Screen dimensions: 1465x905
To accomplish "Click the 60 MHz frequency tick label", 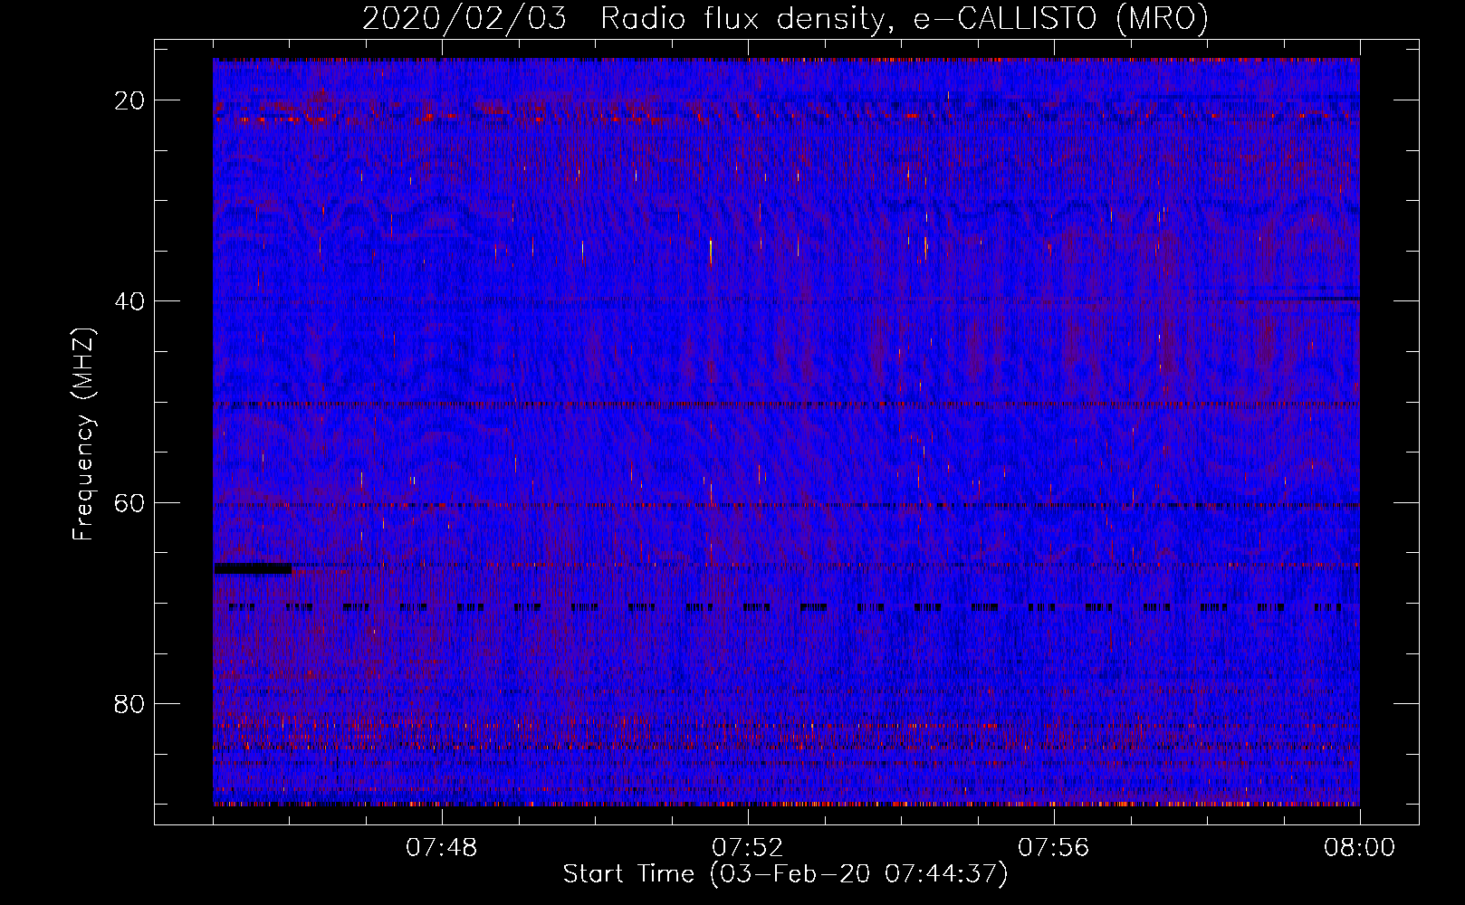I will 130,503.
